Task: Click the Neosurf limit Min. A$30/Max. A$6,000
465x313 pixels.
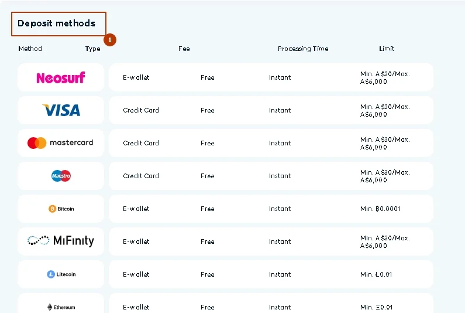Action: click(x=385, y=77)
